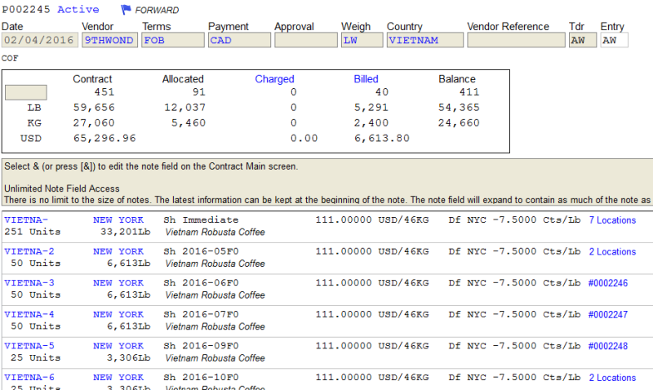Viewport: 653px width, 390px height.
Task: Open the VIETNA-4 contract line
Action: [x=29, y=314]
